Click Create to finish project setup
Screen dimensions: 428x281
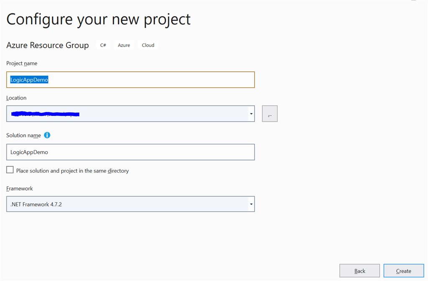[403, 271]
